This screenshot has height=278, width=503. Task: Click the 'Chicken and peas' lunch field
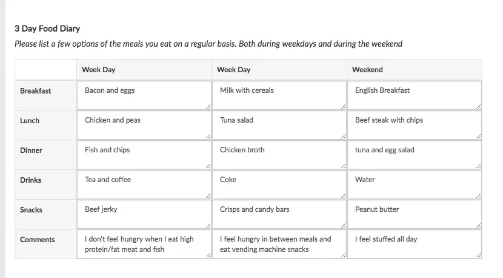[x=144, y=126]
